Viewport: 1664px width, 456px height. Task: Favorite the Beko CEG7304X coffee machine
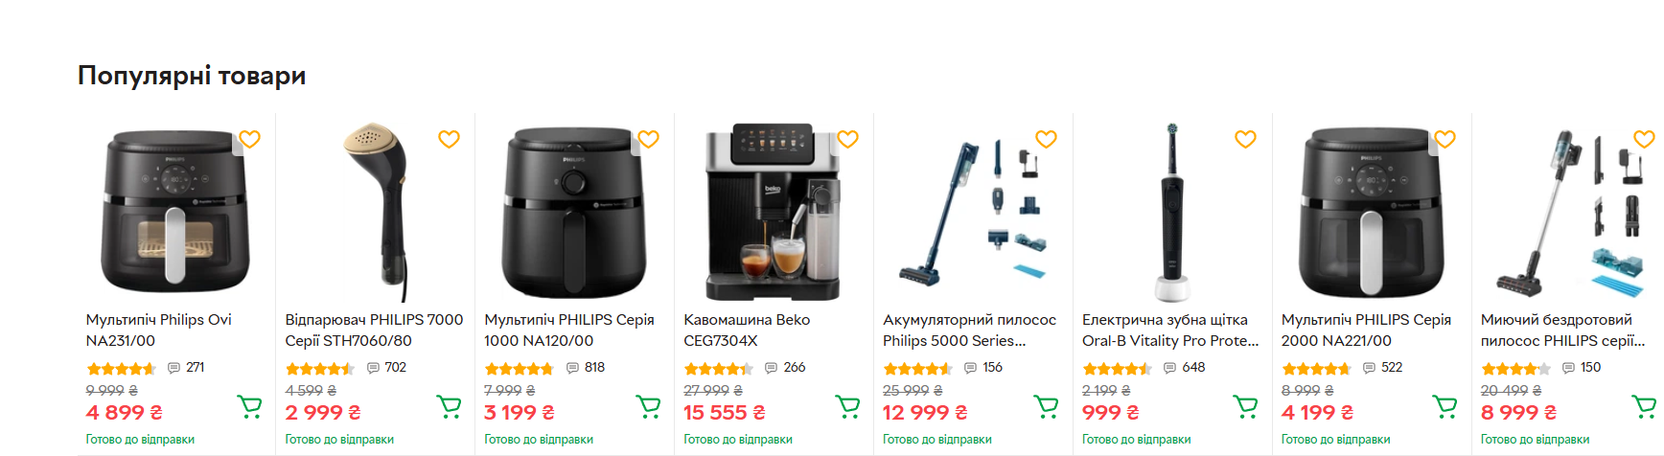(x=847, y=139)
